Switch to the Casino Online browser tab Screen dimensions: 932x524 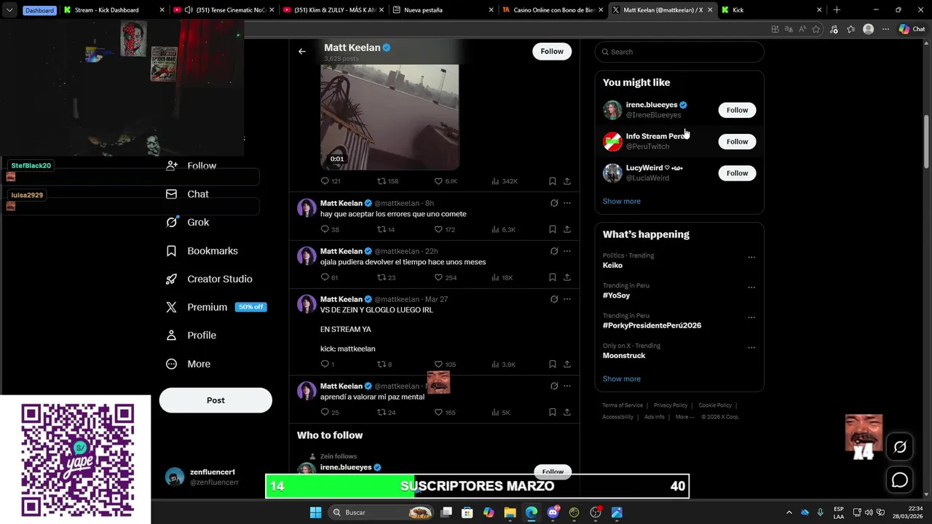pos(552,10)
